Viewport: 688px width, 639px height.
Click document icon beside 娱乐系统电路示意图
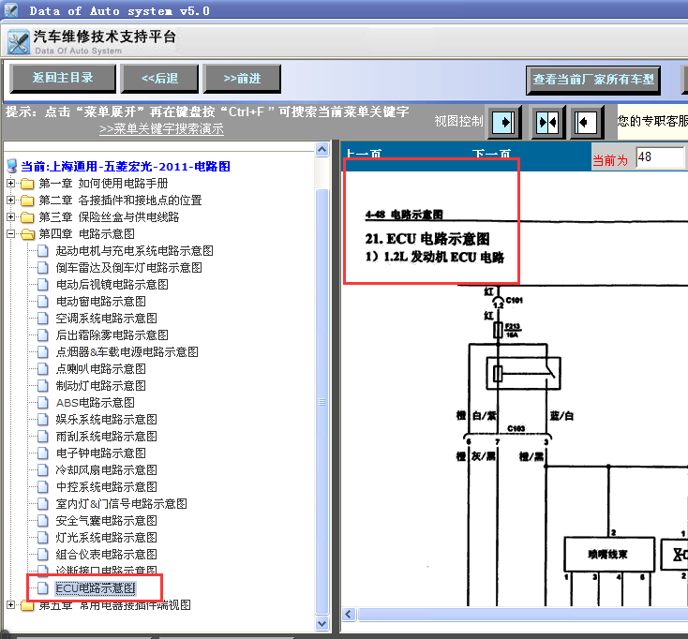(42, 420)
